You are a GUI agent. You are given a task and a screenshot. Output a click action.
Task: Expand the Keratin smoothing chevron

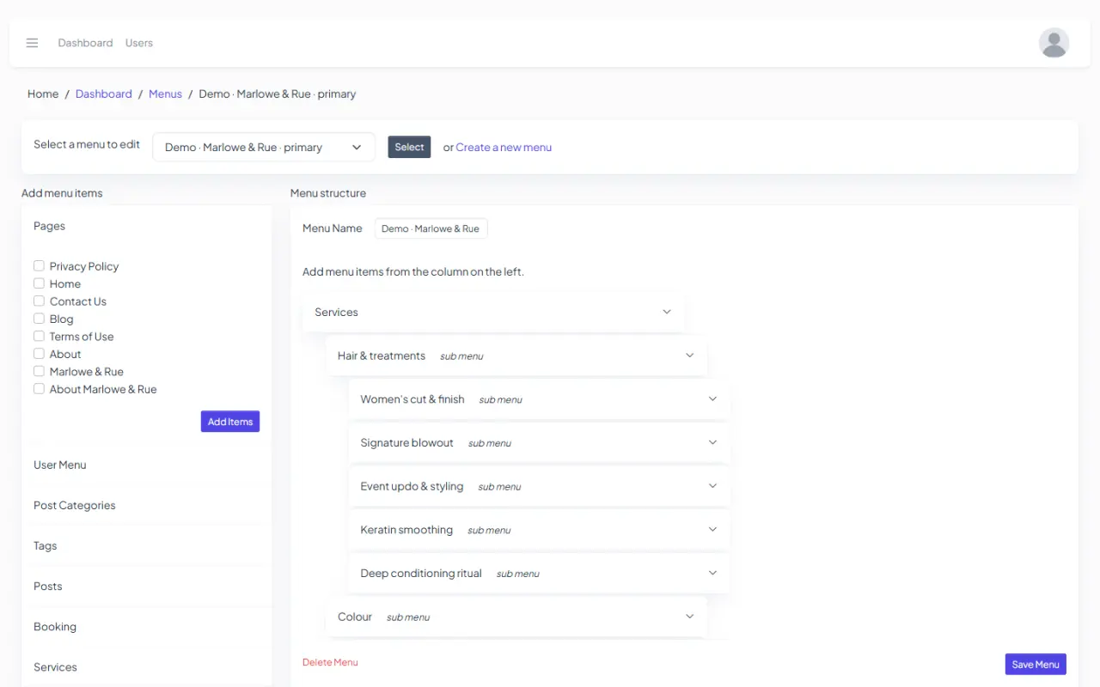pyautogui.click(x=712, y=529)
